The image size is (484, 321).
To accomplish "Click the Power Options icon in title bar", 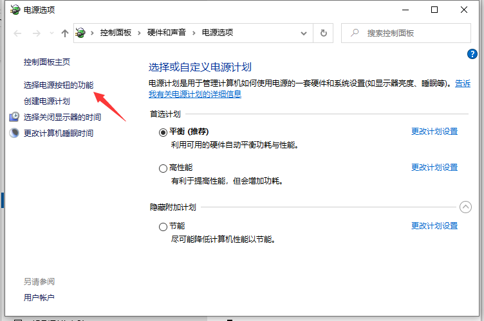I will [15, 10].
